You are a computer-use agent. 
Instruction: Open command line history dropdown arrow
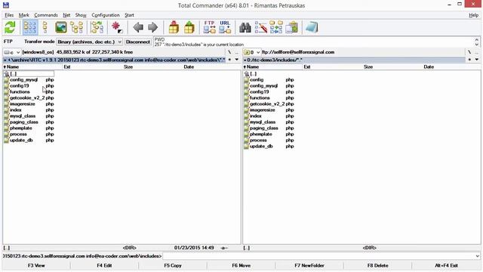click(x=477, y=256)
